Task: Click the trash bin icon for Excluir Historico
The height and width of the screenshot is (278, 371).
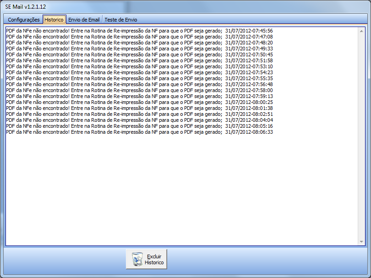Action: 137,259
